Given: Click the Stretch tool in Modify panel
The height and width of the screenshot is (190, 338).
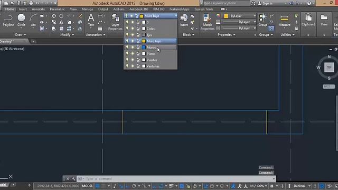Looking at the screenshot, I should click(54, 28).
